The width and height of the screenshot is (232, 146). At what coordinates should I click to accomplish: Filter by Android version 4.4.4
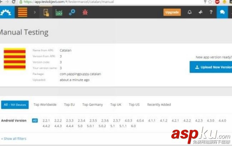click(x=70, y=126)
